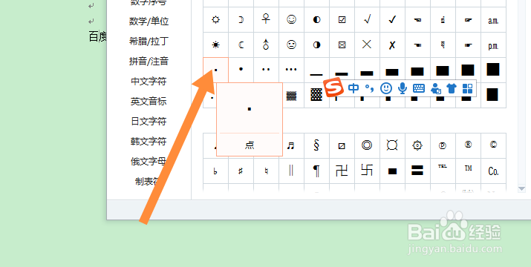
Task: Open the Sogou skin shirt icon
Action: tap(452, 89)
